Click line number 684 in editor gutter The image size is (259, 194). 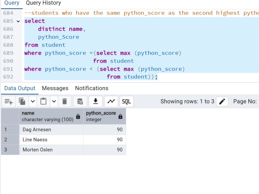pyautogui.click(x=8, y=13)
